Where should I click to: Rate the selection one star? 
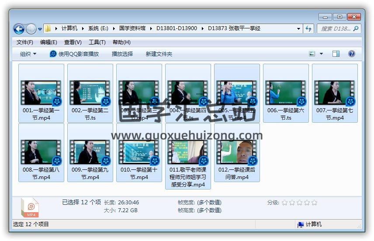coord(284,203)
